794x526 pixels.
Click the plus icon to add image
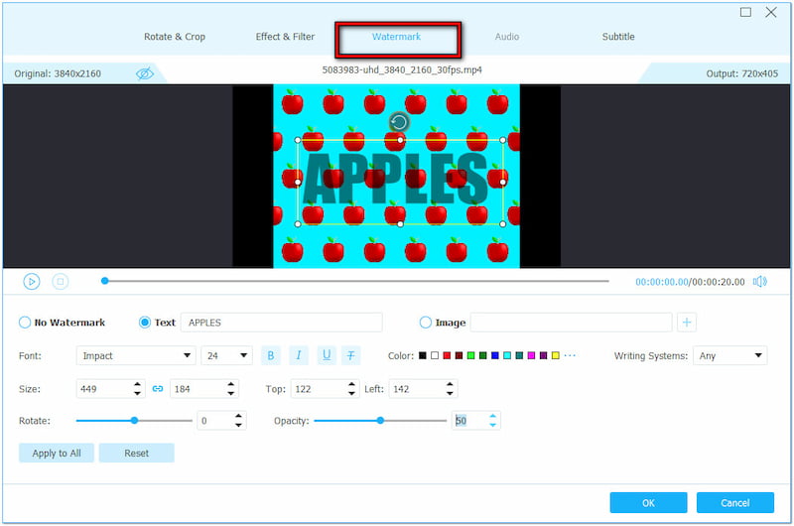(x=687, y=323)
